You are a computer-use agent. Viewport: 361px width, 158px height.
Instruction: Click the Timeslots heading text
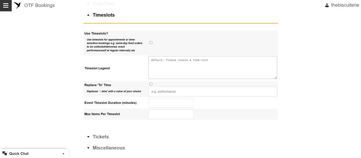click(104, 15)
